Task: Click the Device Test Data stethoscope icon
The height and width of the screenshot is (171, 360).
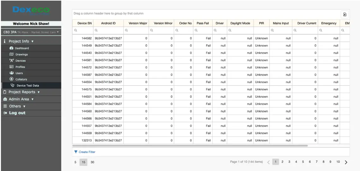Action: tap(13, 85)
